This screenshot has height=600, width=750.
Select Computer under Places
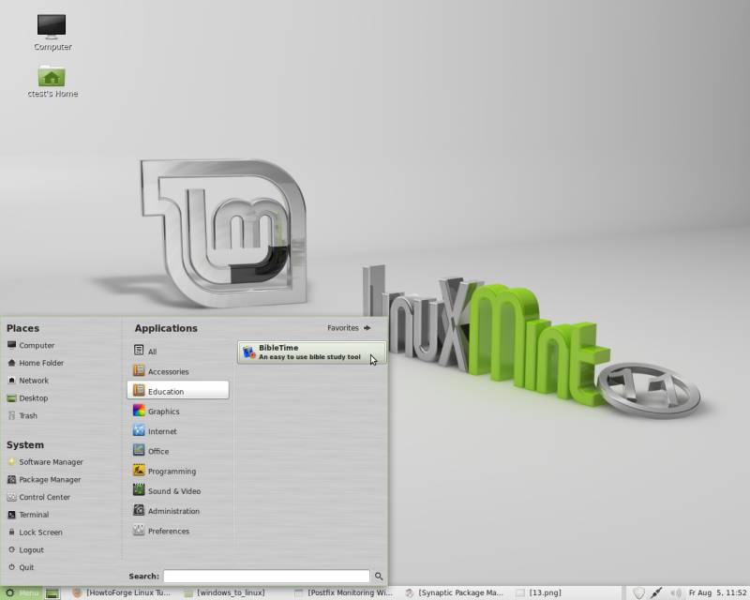click(x=31, y=345)
